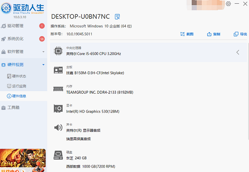Viewport: 249px width, 172px height.
Task: Select the 东芝 240 GB disk text
Action: point(76,158)
